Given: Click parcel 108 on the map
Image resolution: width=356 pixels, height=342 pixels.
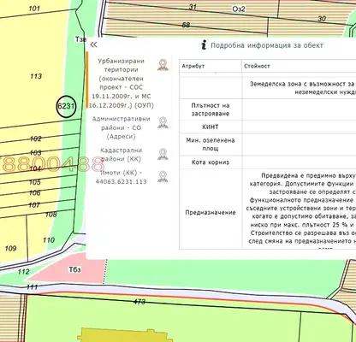Looking at the screenshot, I should point(51,215).
